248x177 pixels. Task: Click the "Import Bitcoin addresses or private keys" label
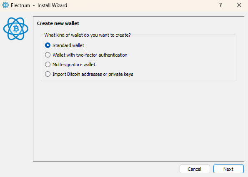pos(93,74)
